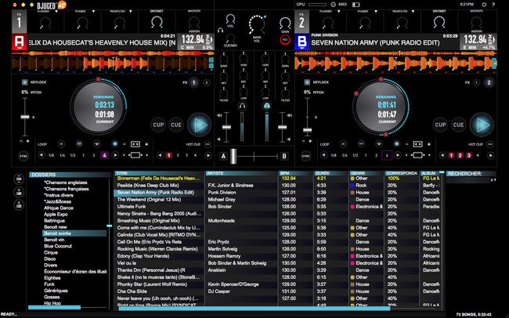
Task: Delete hot cue with minus on deck A
Action: tap(208, 144)
